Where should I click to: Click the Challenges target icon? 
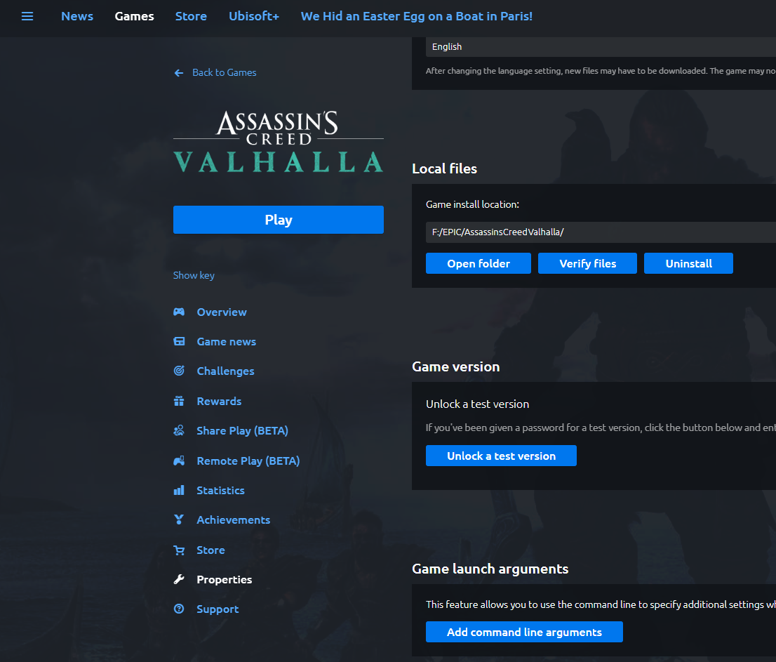(x=179, y=371)
